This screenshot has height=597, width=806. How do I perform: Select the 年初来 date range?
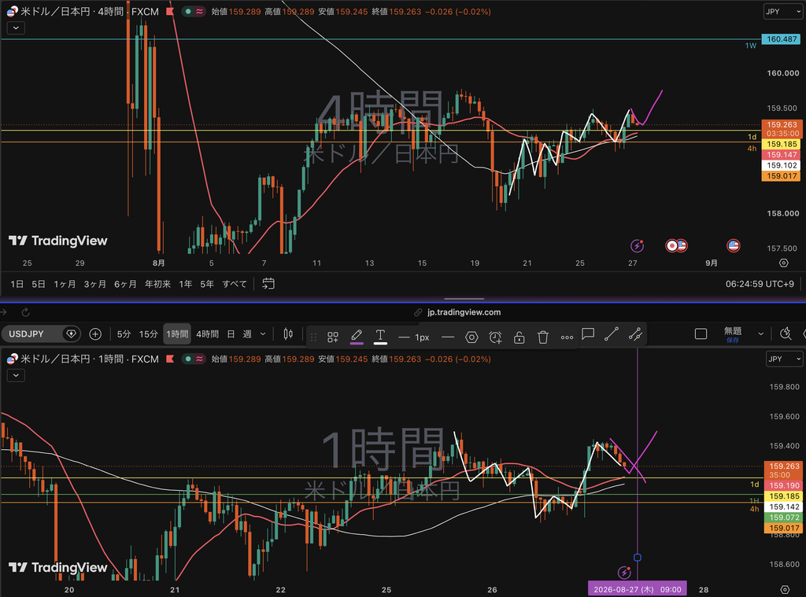coord(157,284)
